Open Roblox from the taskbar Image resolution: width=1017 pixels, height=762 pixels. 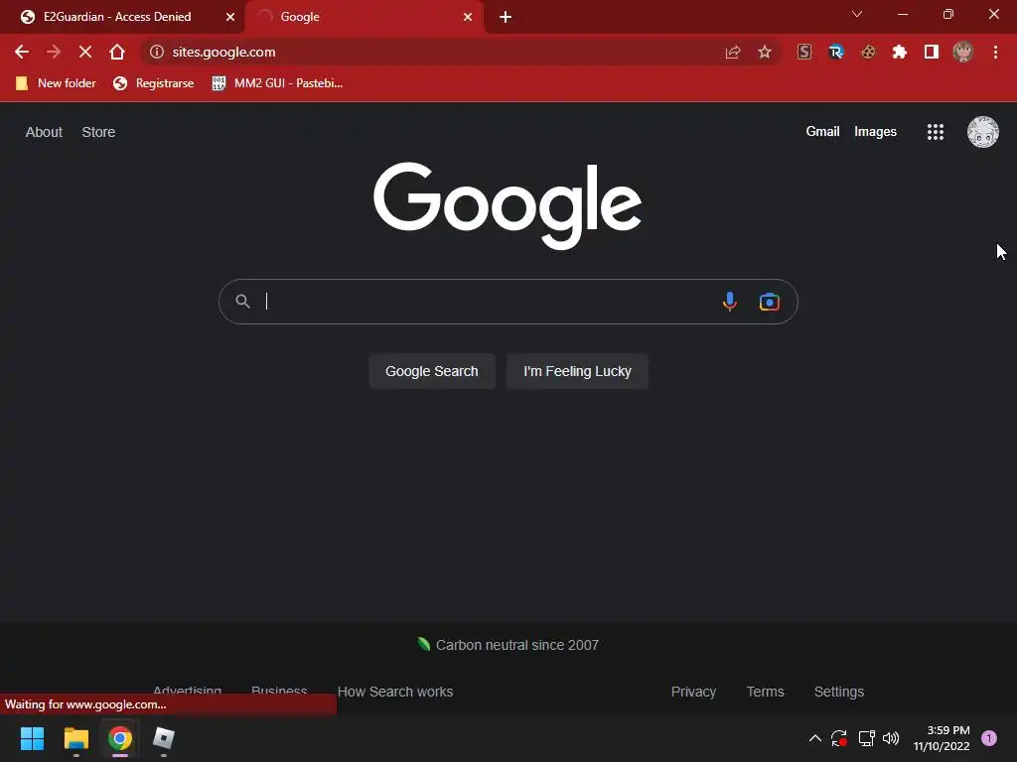click(164, 738)
